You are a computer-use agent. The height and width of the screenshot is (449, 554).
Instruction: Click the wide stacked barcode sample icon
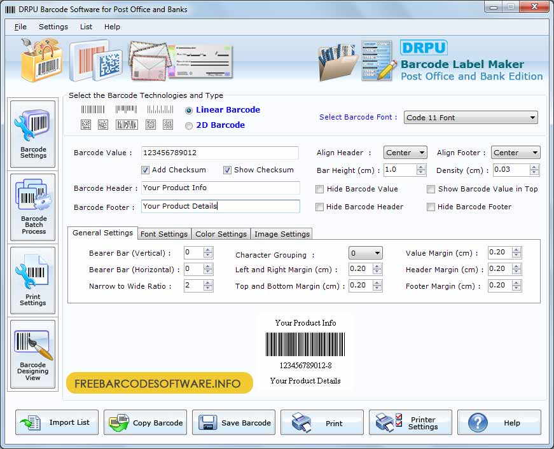coord(127,125)
